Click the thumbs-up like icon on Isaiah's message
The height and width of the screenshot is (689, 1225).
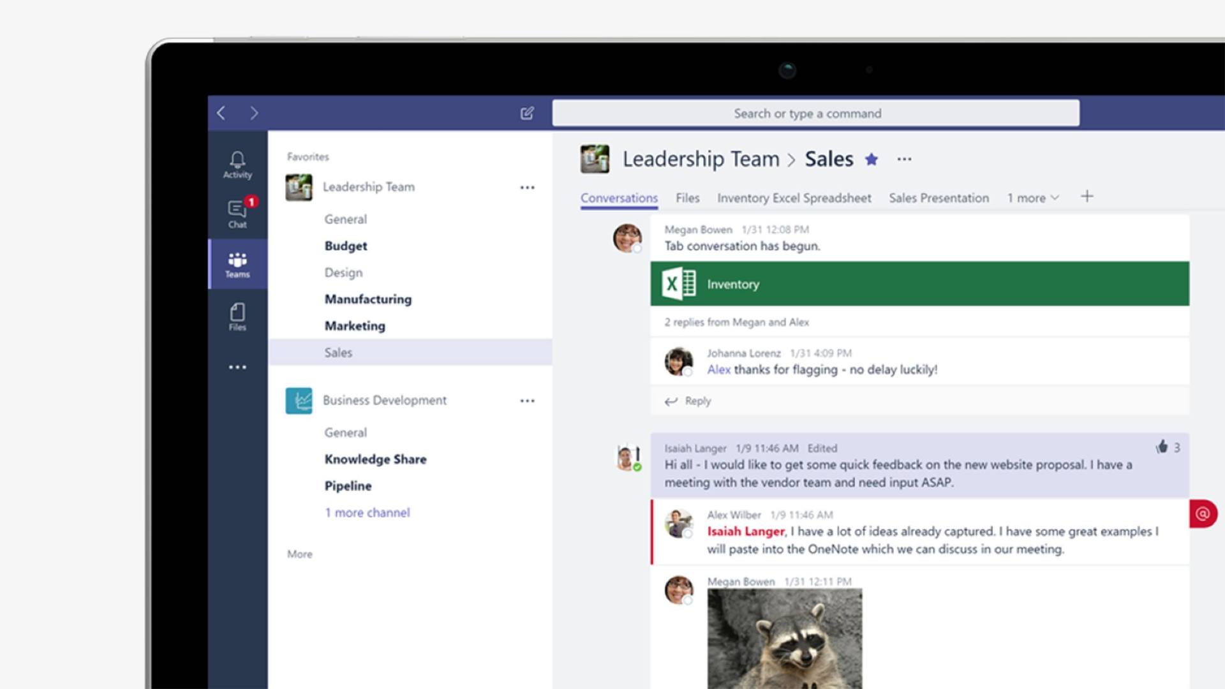click(x=1162, y=447)
